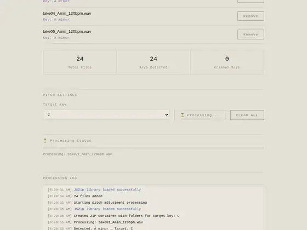Image resolution: width=307 pixels, height=230 pixels.
Task: Click the Total Files stat card
Action: (x=80, y=62)
